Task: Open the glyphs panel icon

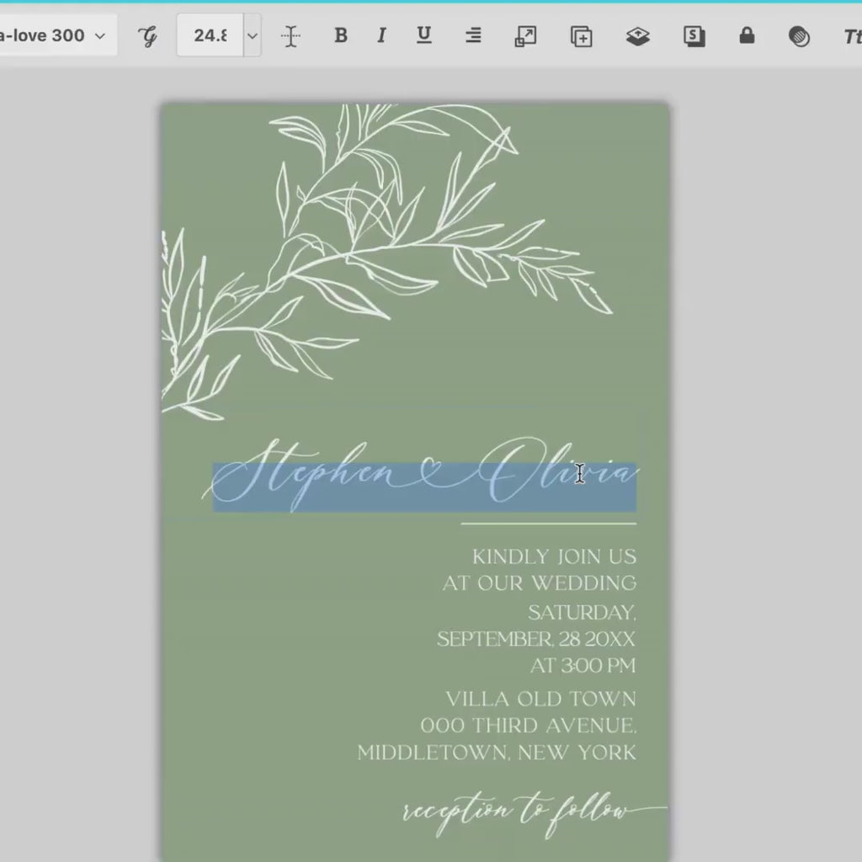Action: point(147,36)
